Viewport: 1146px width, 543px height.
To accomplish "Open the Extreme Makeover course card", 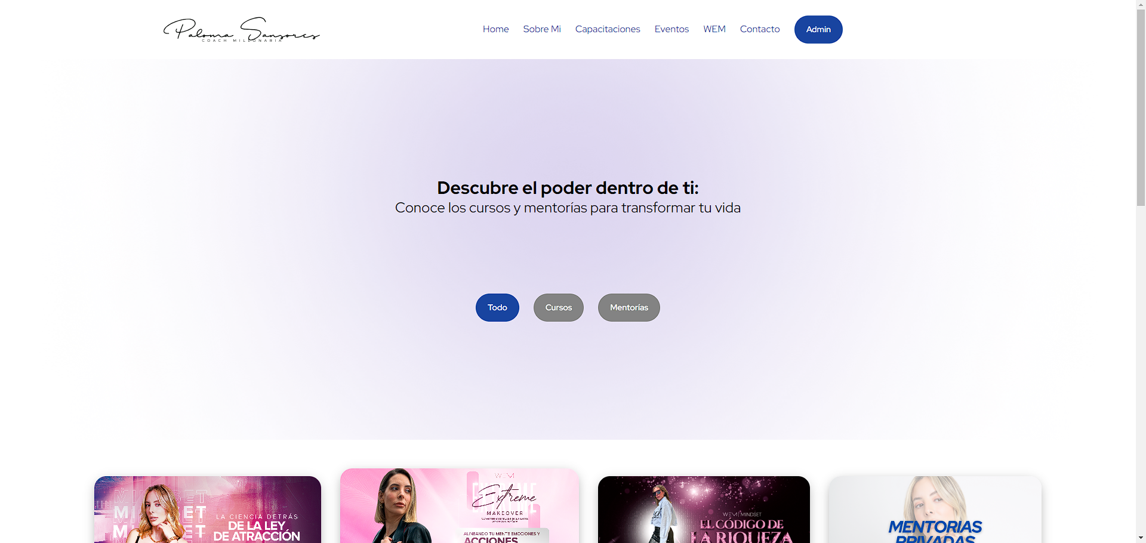I will (460, 506).
